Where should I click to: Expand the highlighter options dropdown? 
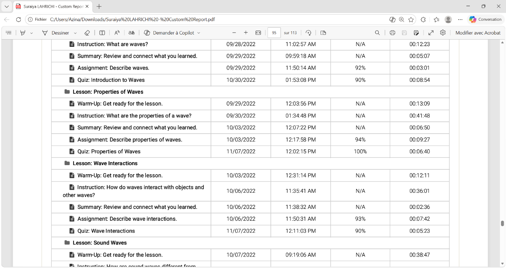(x=32, y=33)
